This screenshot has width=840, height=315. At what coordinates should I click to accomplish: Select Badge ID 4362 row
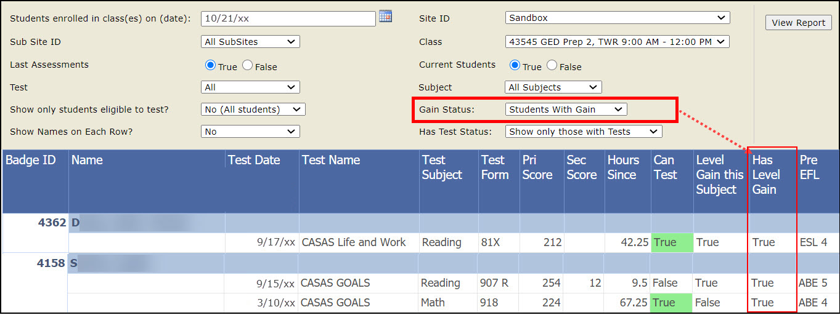(x=52, y=223)
